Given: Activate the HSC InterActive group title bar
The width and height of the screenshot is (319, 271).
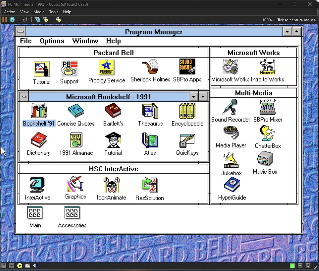Looking at the screenshot, I should click(x=113, y=169).
